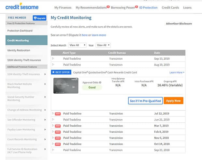Click the My Recommendations notification badge
202x160 pixels.
pos(108,7)
